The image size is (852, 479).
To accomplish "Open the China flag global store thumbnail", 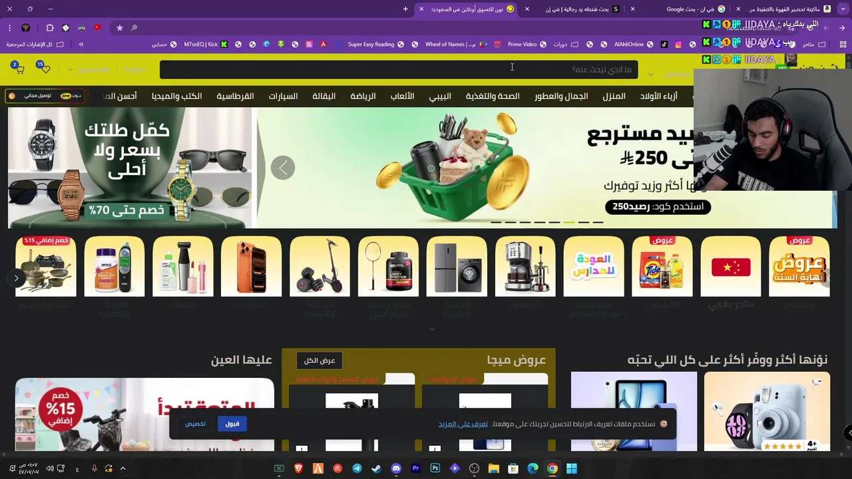I will pyautogui.click(x=731, y=266).
